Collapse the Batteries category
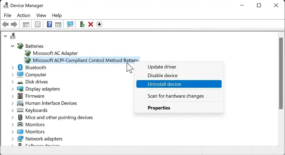 click(12, 46)
